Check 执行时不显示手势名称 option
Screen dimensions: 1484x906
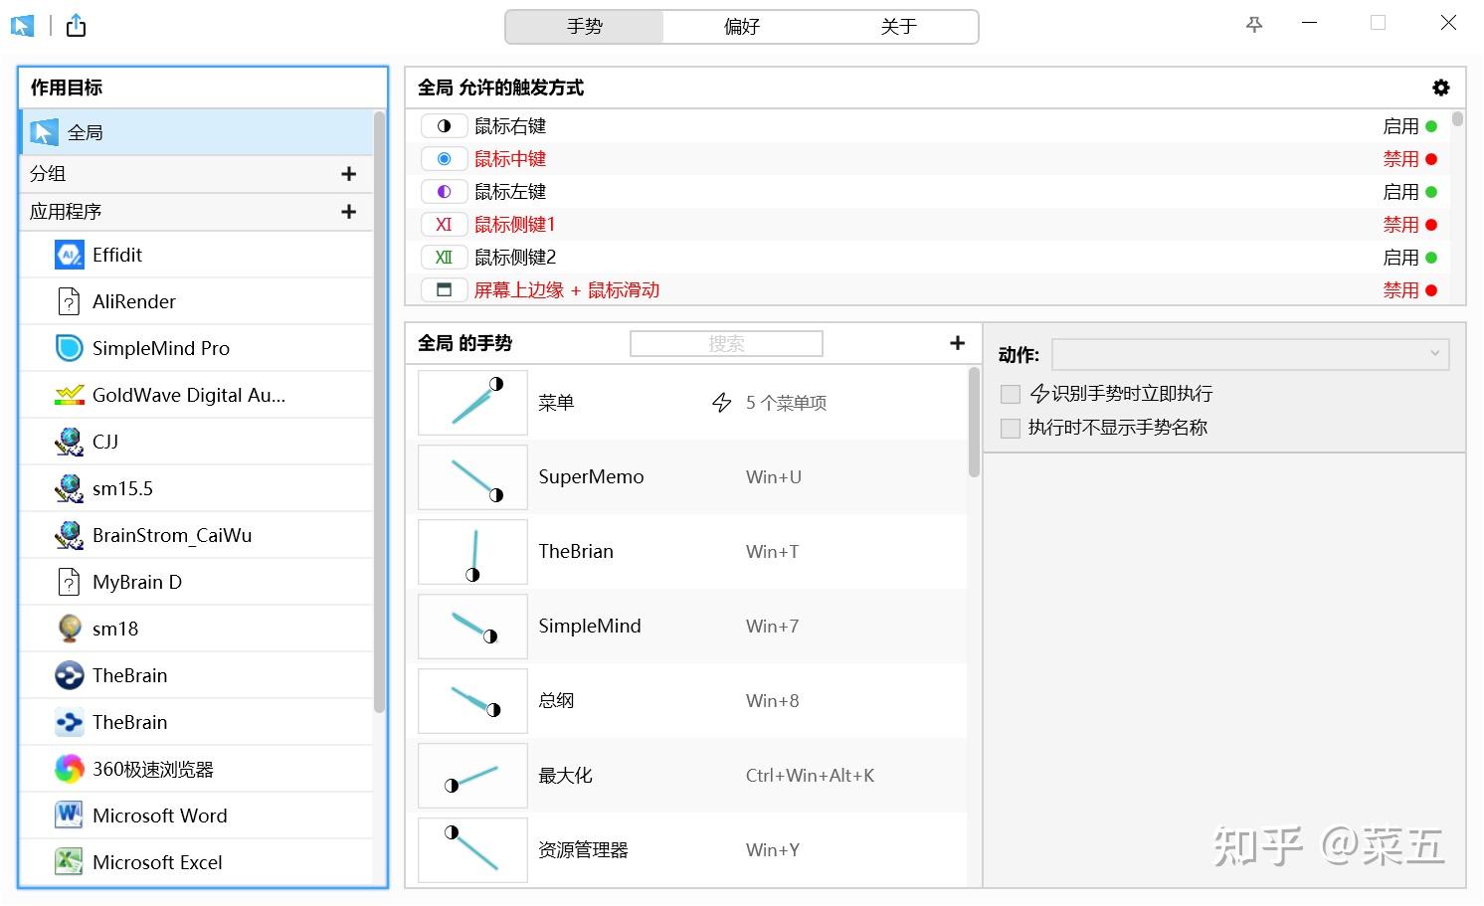click(x=1010, y=428)
